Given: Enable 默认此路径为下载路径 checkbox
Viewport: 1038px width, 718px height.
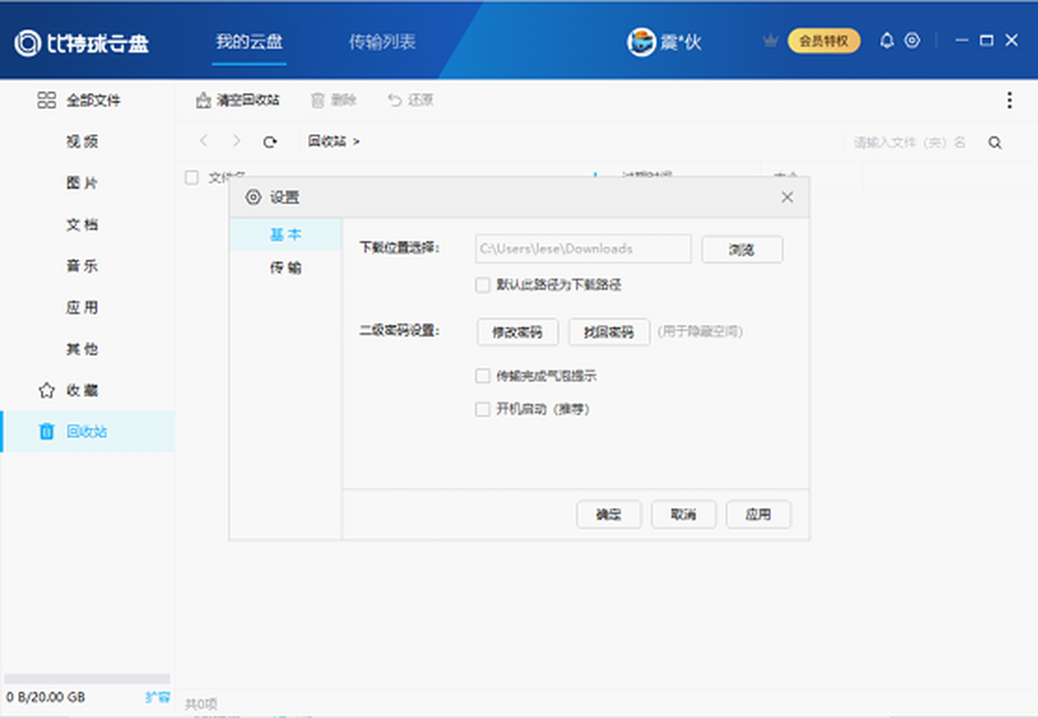Looking at the screenshot, I should 483,285.
